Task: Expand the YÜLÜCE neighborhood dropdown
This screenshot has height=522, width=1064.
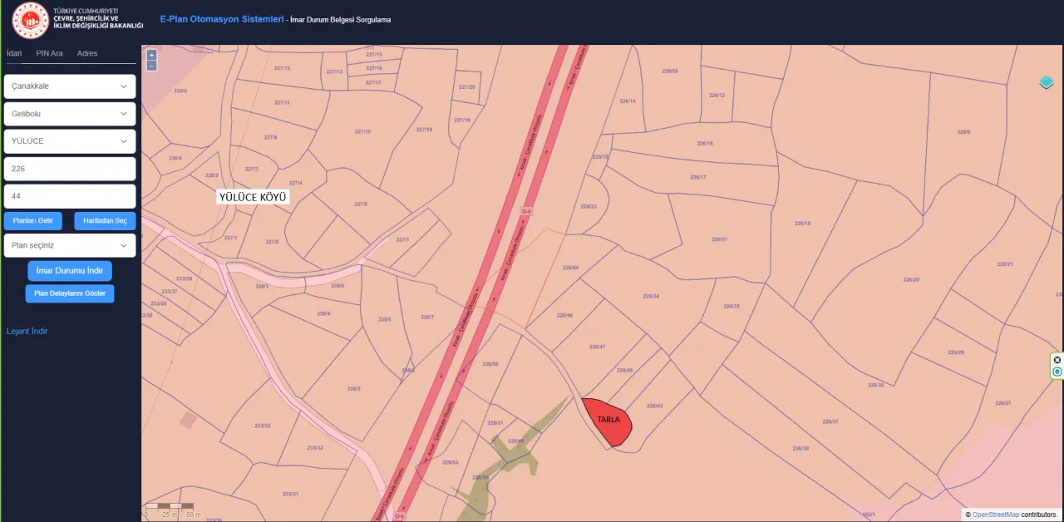Action: [x=70, y=141]
